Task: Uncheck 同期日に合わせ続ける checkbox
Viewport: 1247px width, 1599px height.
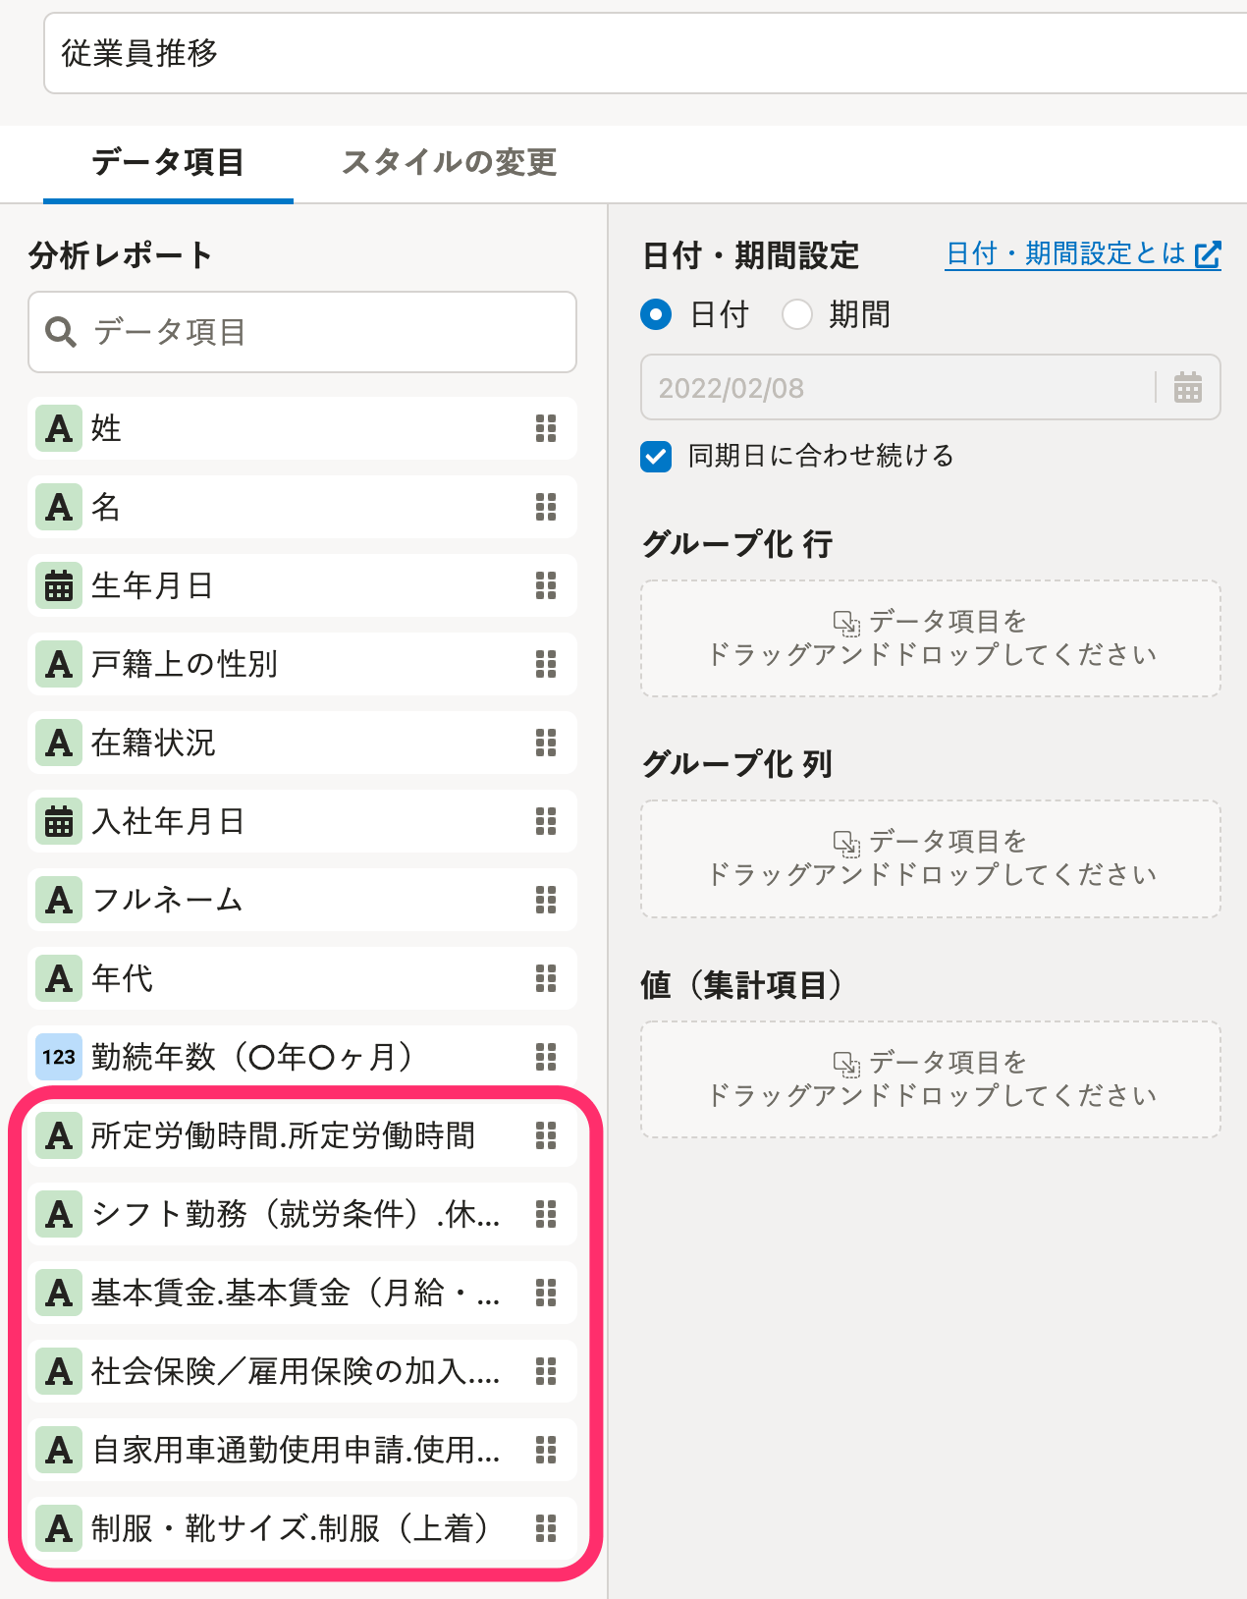Action: pyautogui.click(x=656, y=457)
